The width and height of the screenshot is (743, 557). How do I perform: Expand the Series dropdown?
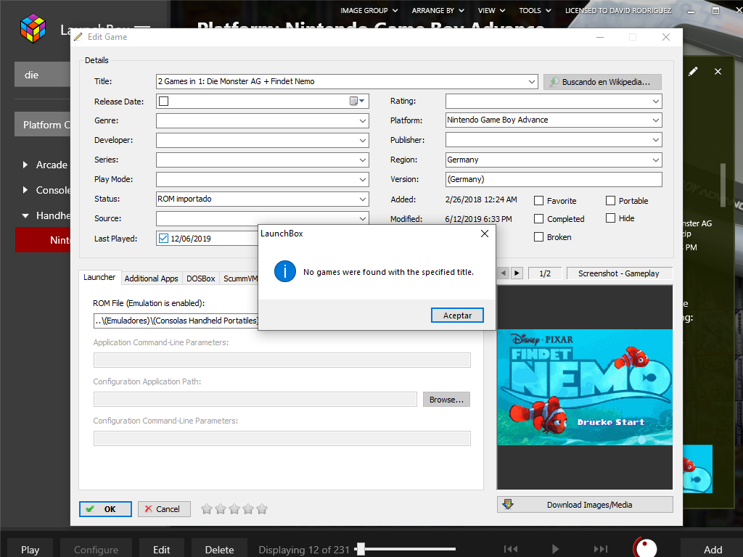(x=363, y=160)
